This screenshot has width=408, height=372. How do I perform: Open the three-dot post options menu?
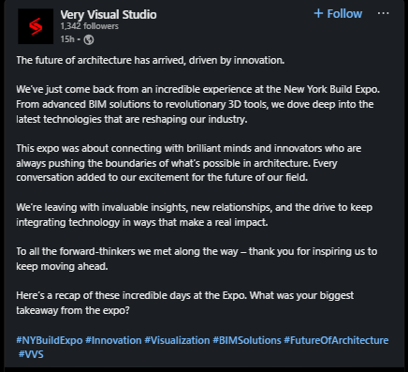click(x=383, y=13)
